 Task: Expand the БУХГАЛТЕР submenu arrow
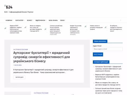[24, 20]
